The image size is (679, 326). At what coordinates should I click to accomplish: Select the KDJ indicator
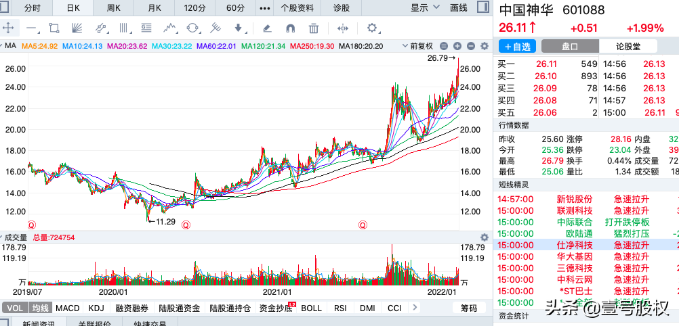click(x=97, y=308)
